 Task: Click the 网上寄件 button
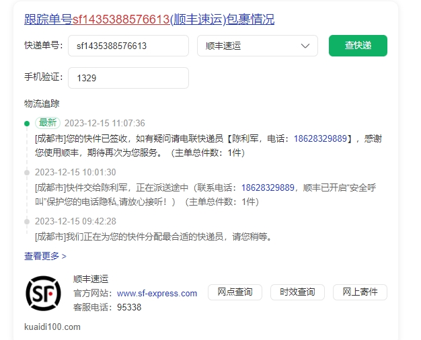pyautogui.click(x=360, y=292)
